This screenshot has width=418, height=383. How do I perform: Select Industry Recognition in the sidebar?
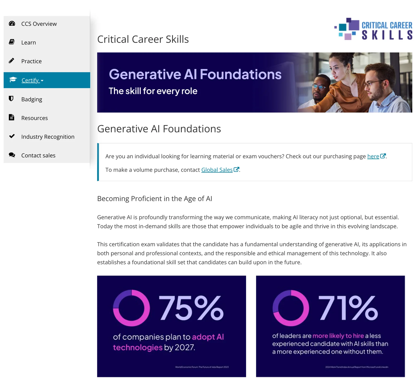[48, 136]
